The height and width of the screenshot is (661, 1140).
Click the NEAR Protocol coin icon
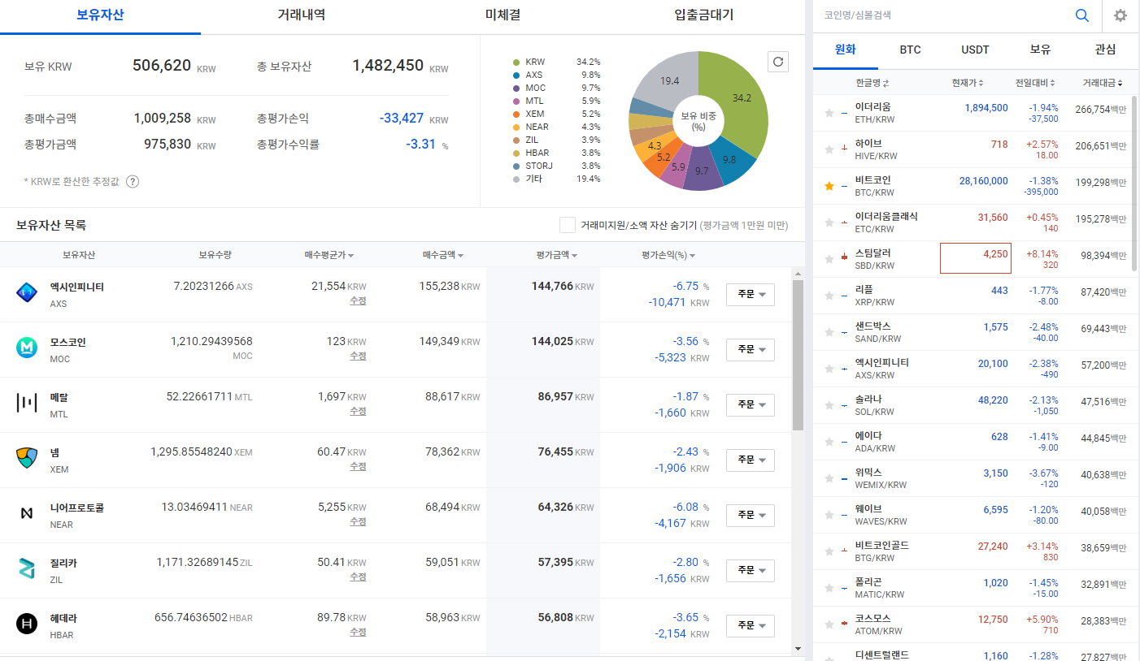[x=27, y=514]
